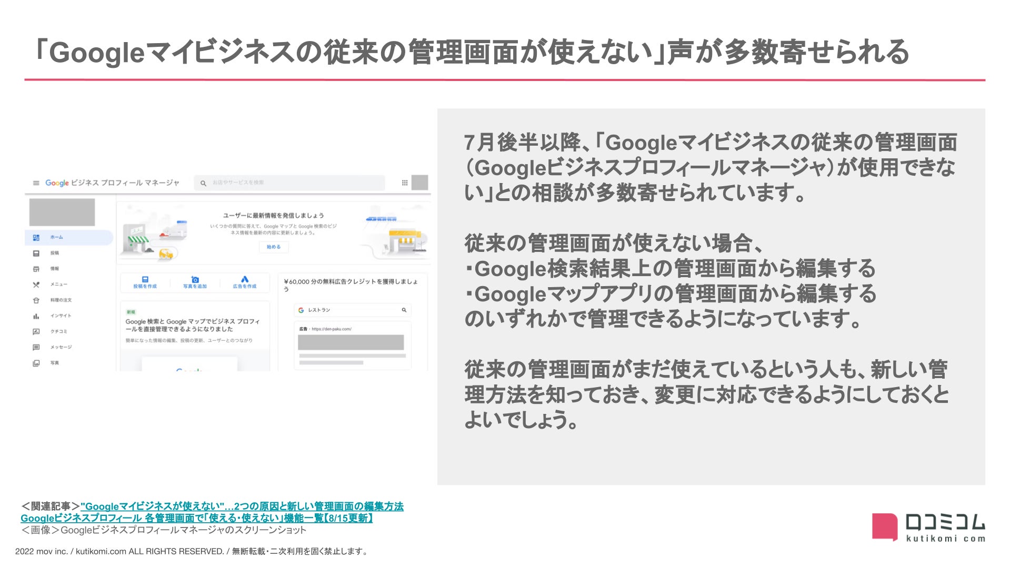The image size is (1010, 568).
Task: Click the 写真を追加 camera icon
Action: click(x=195, y=279)
